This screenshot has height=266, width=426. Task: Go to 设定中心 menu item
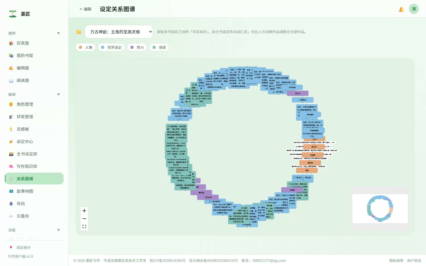(x=34, y=142)
